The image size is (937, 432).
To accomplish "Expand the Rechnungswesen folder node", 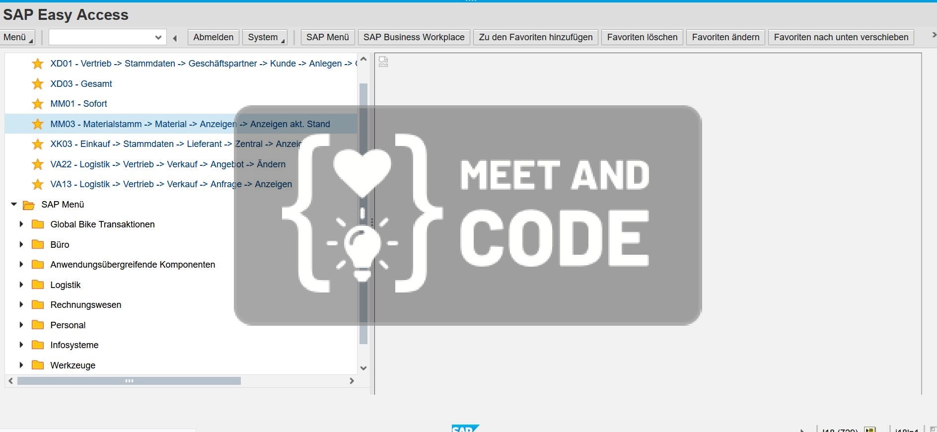I will point(21,304).
